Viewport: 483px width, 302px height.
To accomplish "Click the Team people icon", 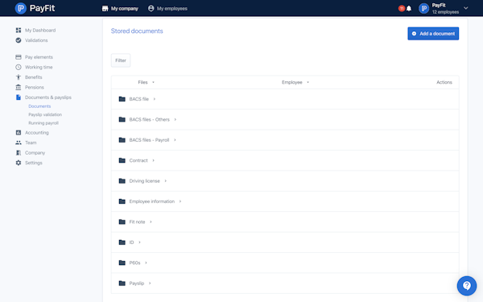I will point(19,143).
